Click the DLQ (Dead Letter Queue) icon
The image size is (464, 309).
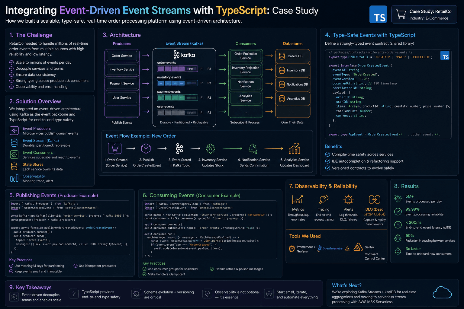click(375, 199)
